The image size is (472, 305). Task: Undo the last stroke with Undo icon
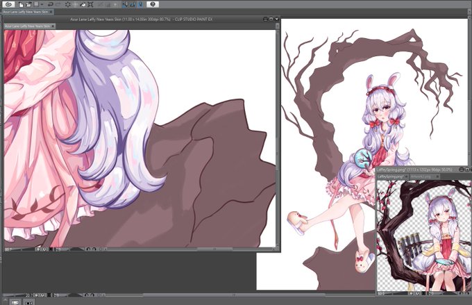click(50, 4)
